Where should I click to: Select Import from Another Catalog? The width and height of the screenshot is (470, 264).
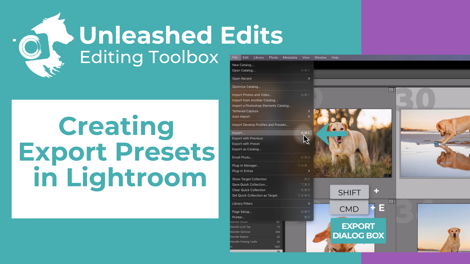(x=271, y=100)
